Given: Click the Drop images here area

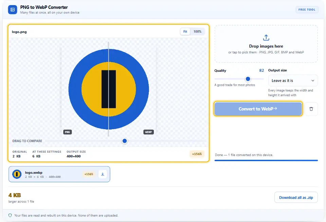Looking at the screenshot, I should [x=266, y=44].
